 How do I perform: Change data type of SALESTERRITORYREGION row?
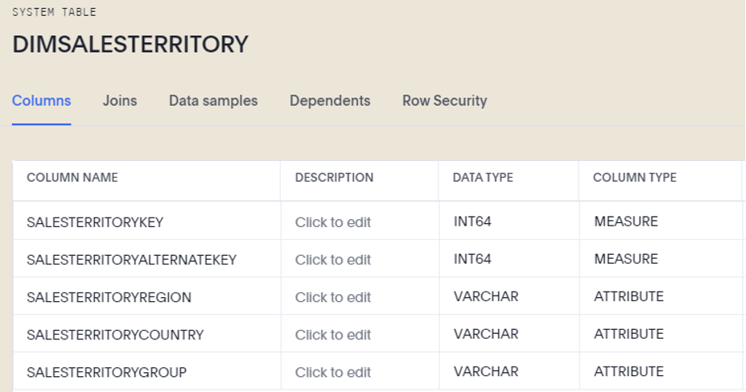(485, 296)
